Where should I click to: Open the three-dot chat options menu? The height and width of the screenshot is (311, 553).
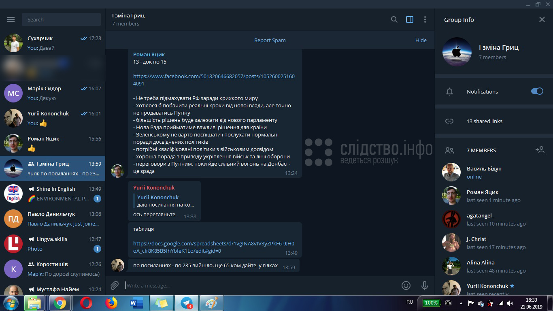pos(425,19)
